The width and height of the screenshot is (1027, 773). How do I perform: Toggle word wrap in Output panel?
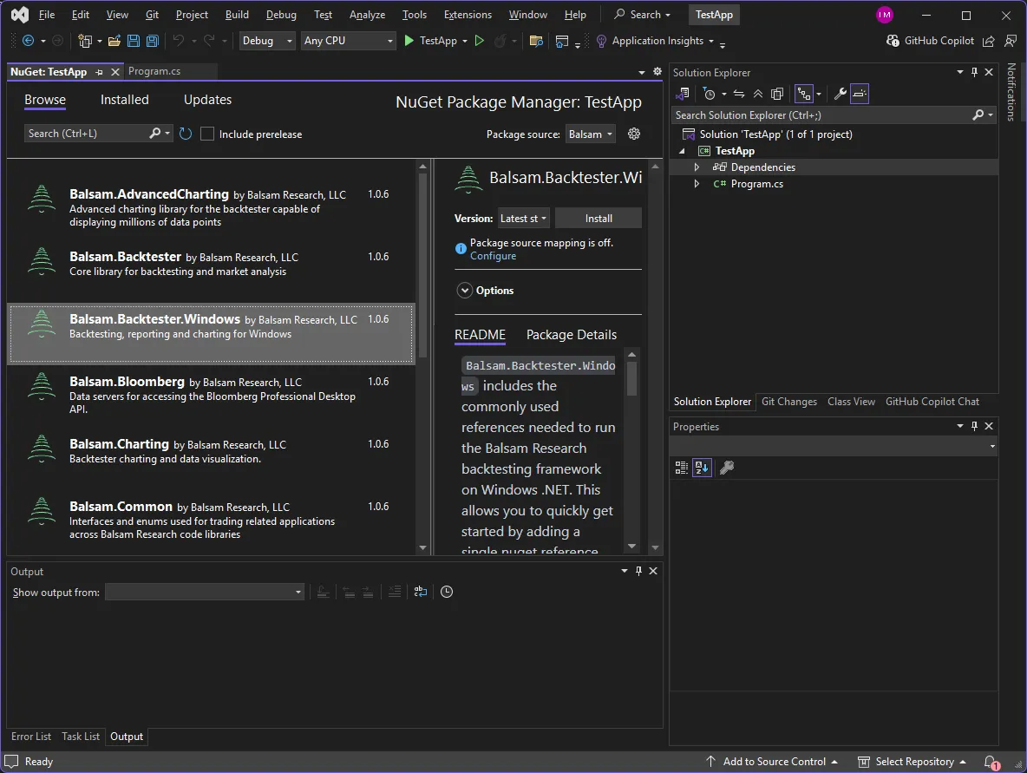[421, 592]
